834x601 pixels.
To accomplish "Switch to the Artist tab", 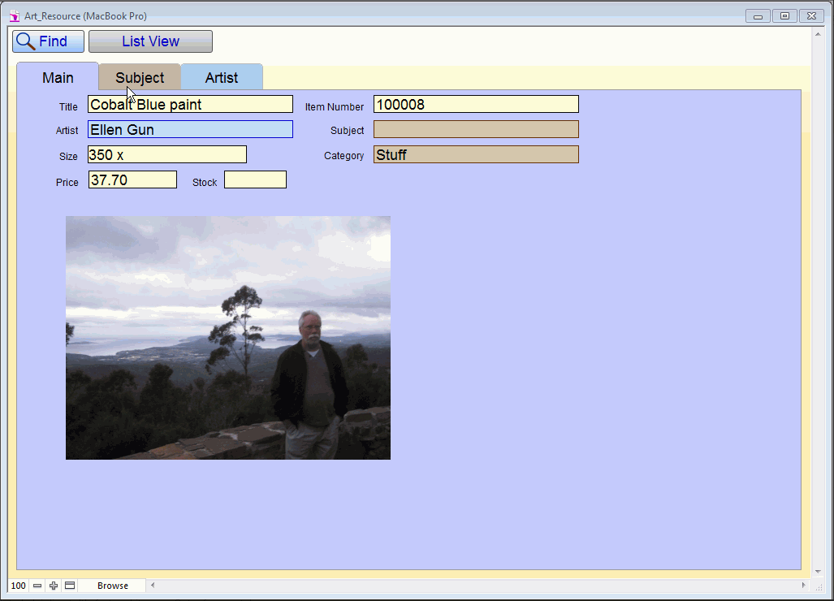I will tap(222, 78).
